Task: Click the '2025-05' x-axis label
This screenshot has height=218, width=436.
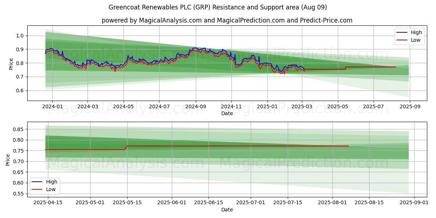Action: (338, 107)
